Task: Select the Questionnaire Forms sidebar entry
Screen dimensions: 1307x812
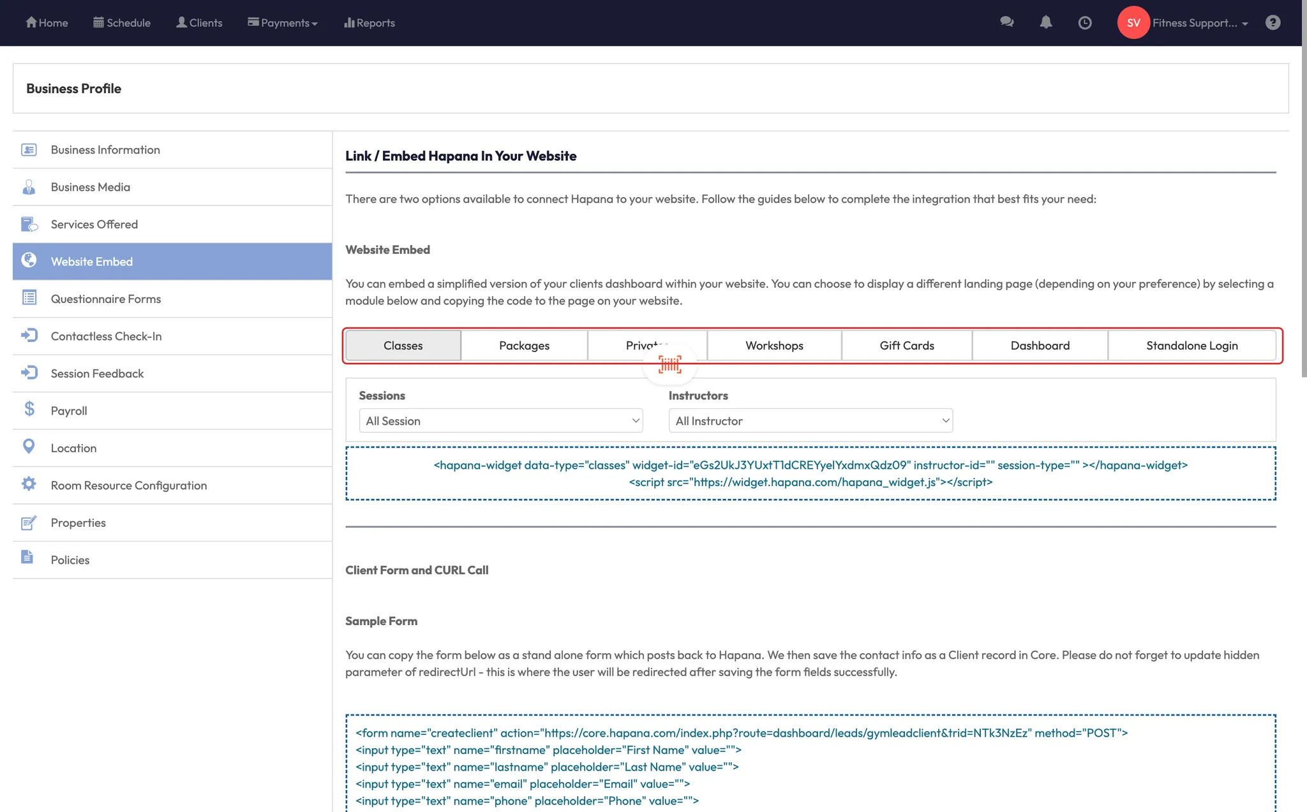Action: pyautogui.click(x=105, y=298)
